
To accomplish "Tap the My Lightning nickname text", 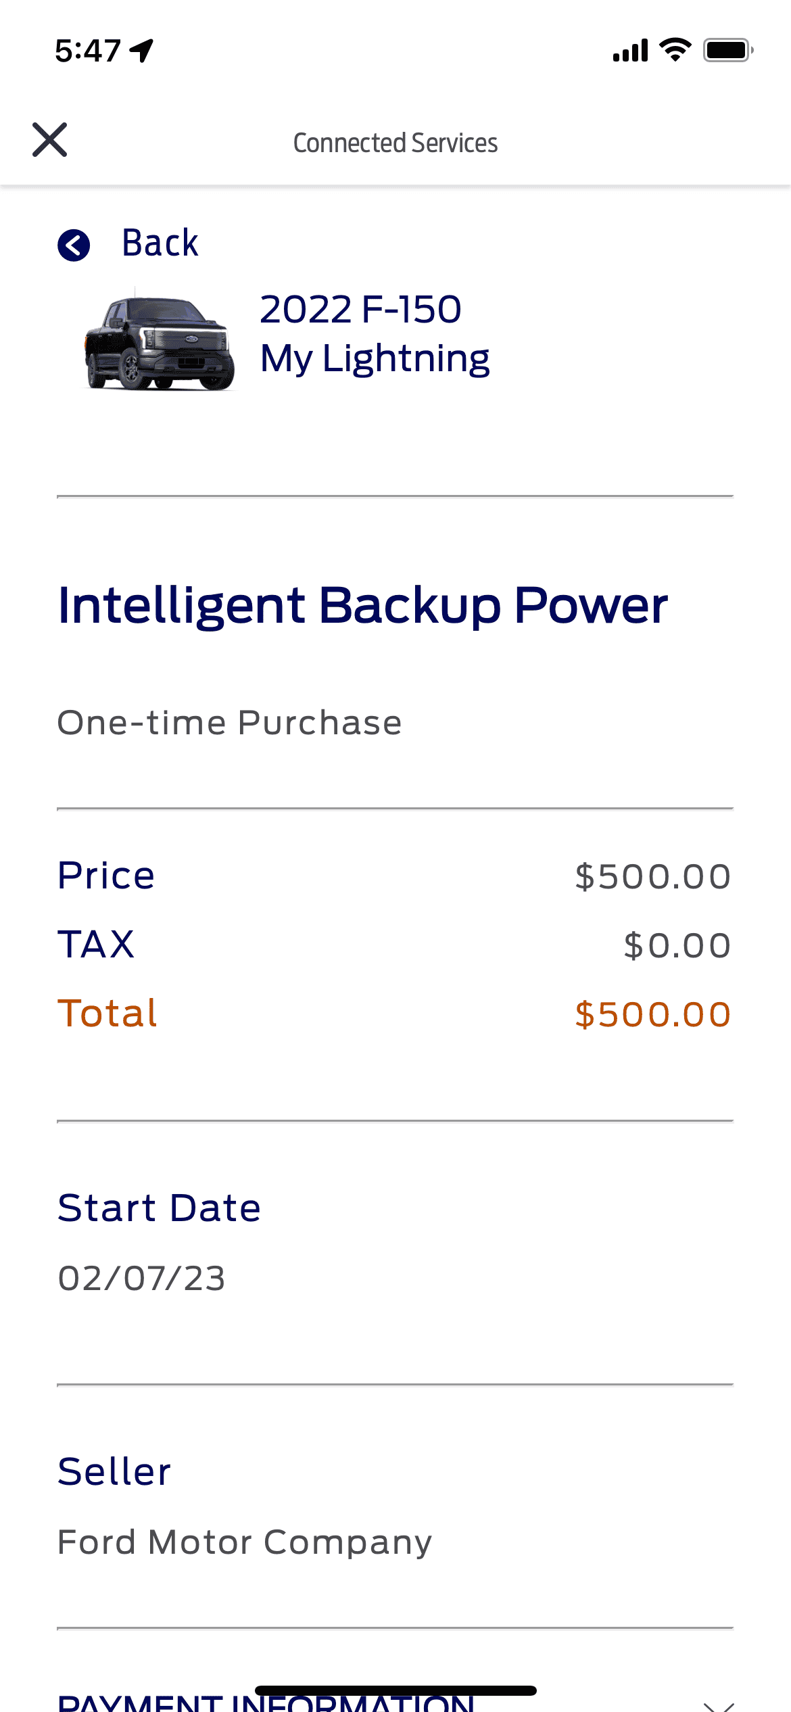I will (x=375, y=358).
